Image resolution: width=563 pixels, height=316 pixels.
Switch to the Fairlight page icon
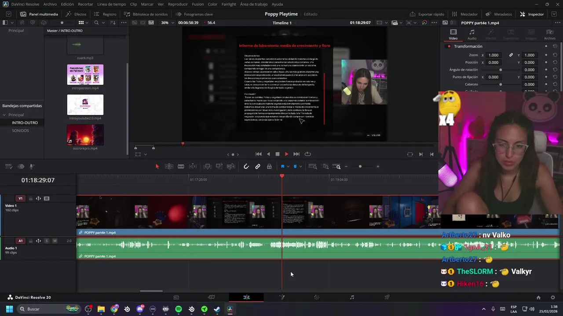pyautogui.click(x=352, y=297)
